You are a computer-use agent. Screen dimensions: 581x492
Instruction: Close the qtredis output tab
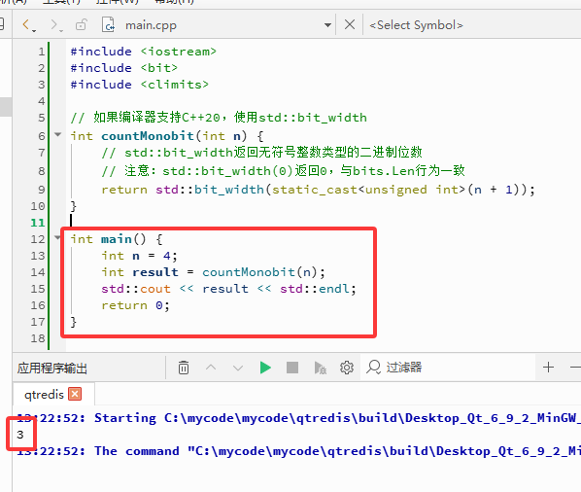point(75,394)
